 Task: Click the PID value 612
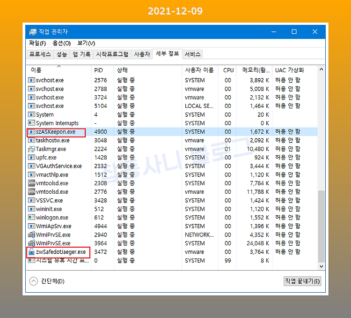tap(99, 218)
